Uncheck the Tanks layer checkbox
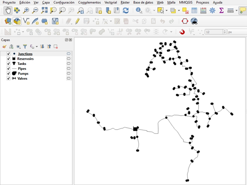 coord(8,64)
